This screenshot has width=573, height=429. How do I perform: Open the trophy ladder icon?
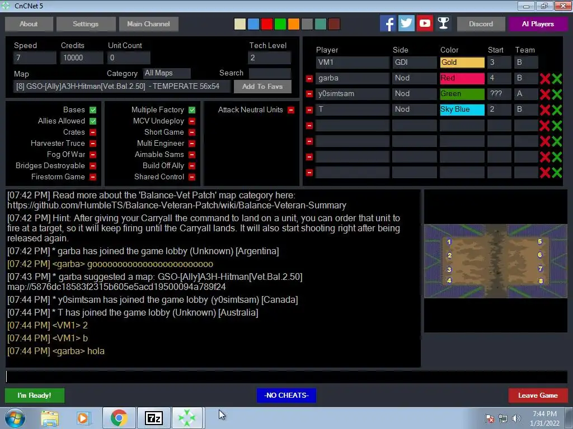click(443, 23)
